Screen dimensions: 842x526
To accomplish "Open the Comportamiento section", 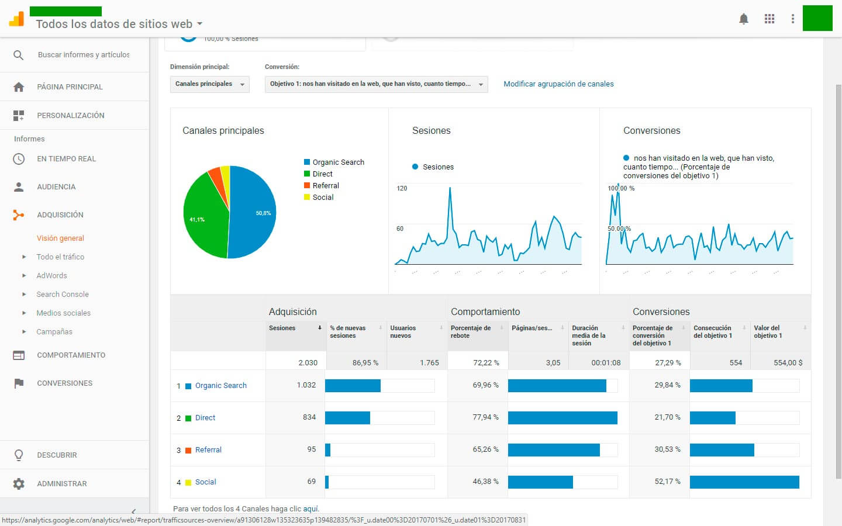I will (71, 355).
